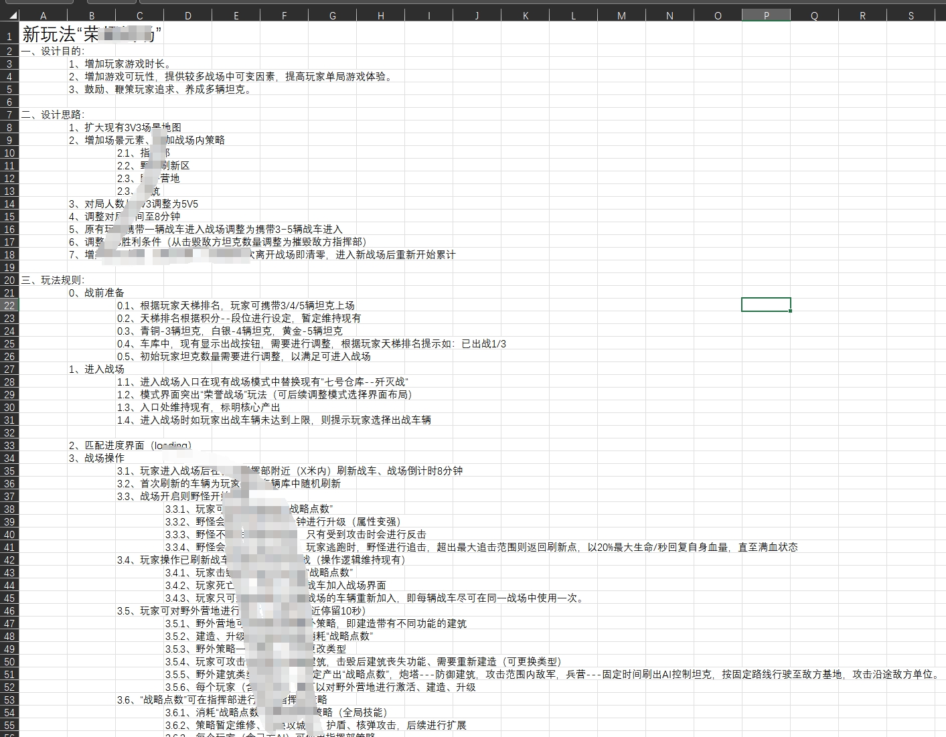Viewport: 946px width, 737px height.
Task: Click the title cell '新玩法' in row 1
Action: 92,34
